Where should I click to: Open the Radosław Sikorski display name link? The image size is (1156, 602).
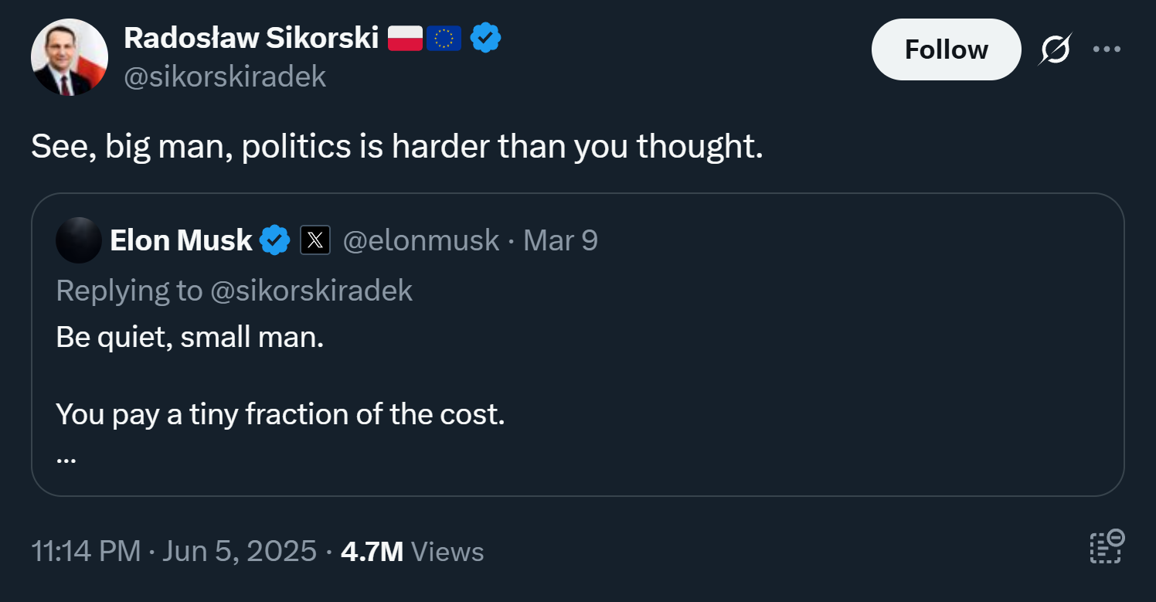click(250, 37)
